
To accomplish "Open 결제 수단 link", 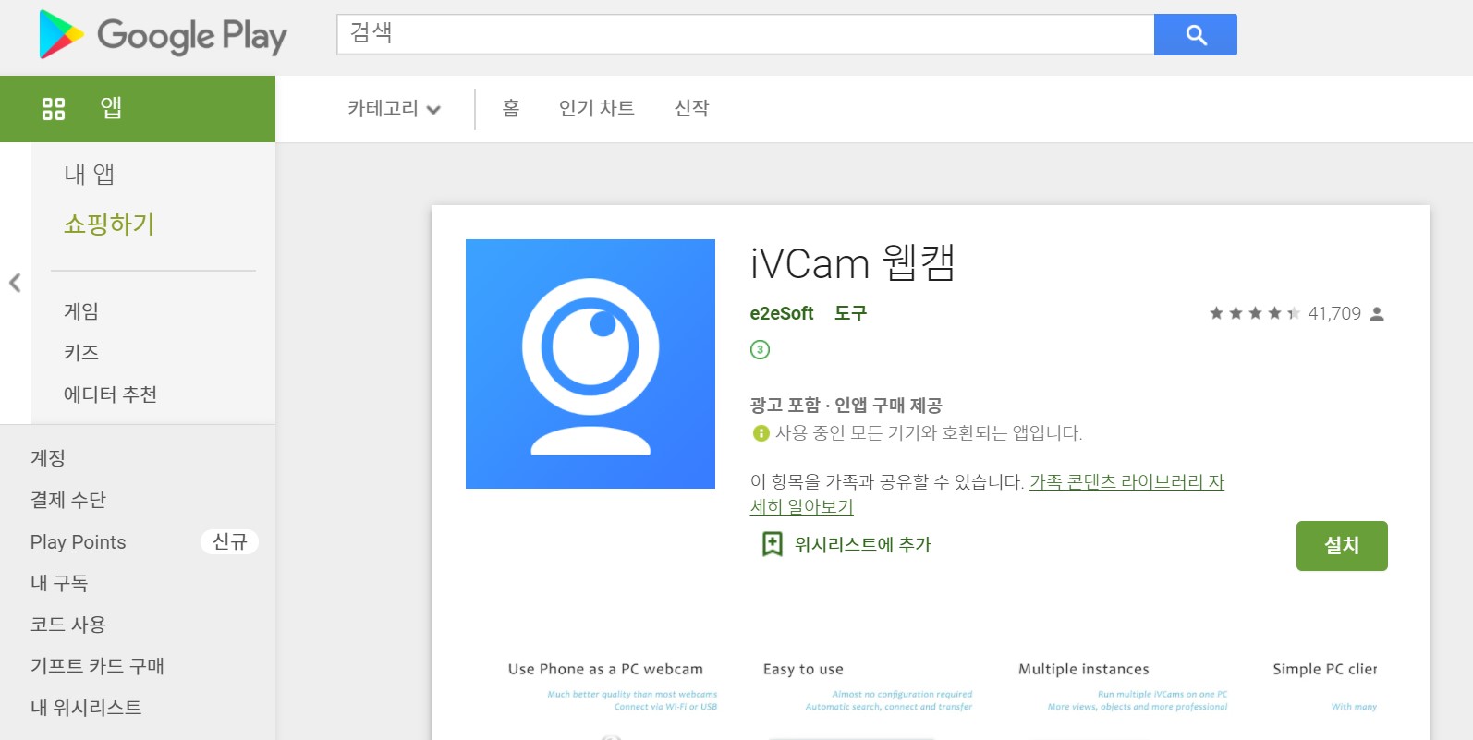I will click(x=68, y=500).
